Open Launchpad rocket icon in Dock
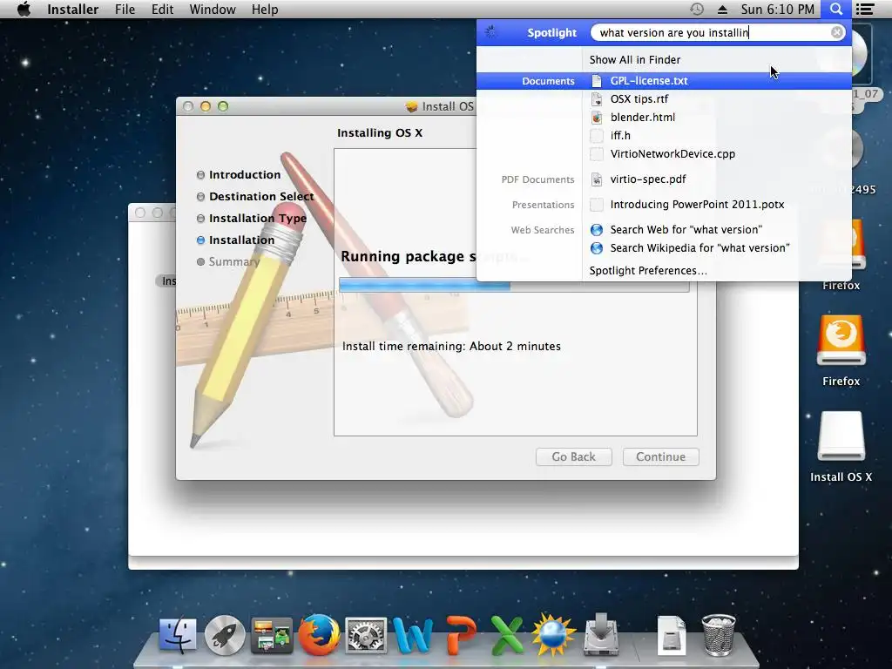892x669 pixels. (x=225, y=635)
